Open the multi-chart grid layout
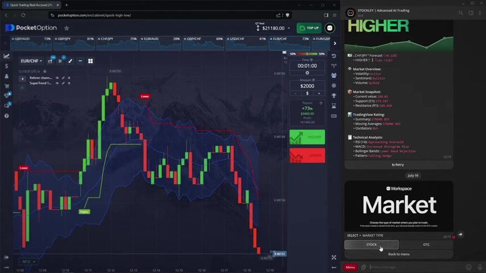 (90, 61)
